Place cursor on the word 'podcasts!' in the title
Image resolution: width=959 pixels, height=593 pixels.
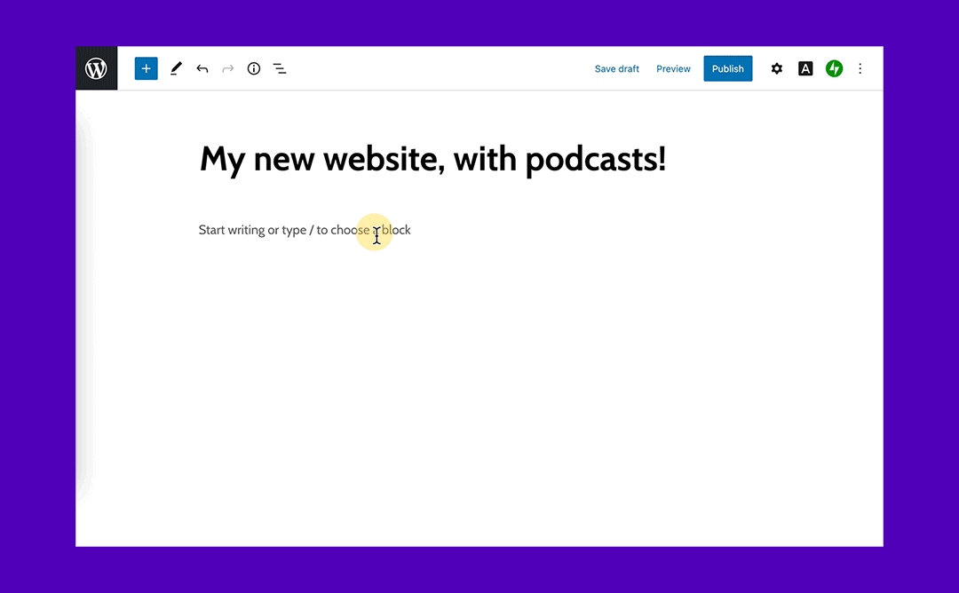tap(595, 160)
